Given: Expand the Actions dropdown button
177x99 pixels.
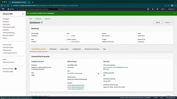Looking at the screenshot, I should click(x=168, y=23).
